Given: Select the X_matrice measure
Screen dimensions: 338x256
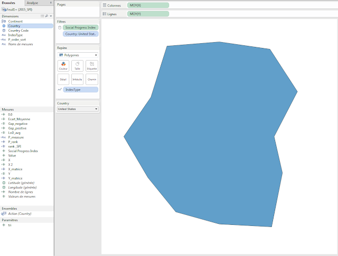Looking at the screenshot, I should point(15,169).
